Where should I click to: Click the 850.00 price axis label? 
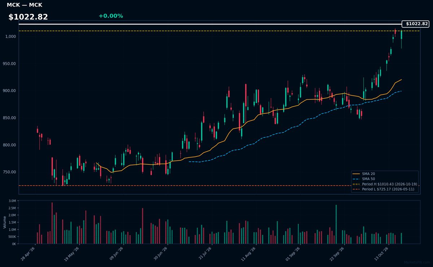click(x=10, y=118)
